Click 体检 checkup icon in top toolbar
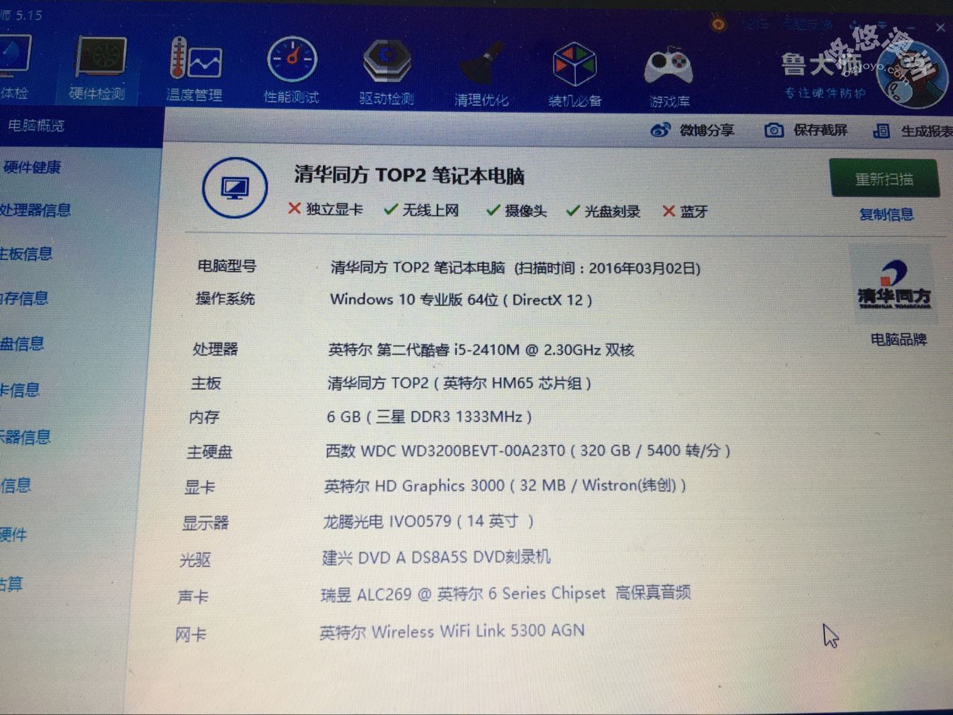Viewport: 953px width, 715px height. click(14, 66)
